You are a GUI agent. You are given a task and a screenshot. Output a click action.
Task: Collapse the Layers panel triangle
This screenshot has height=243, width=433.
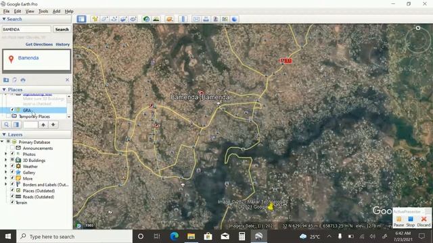(4, 134)
